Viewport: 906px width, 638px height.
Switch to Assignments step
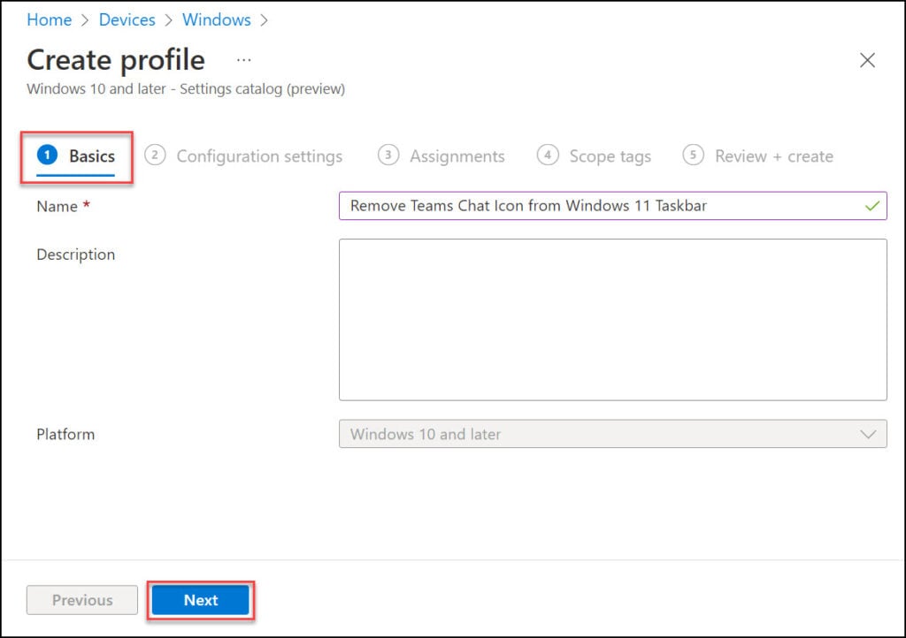tap(441, 156)
